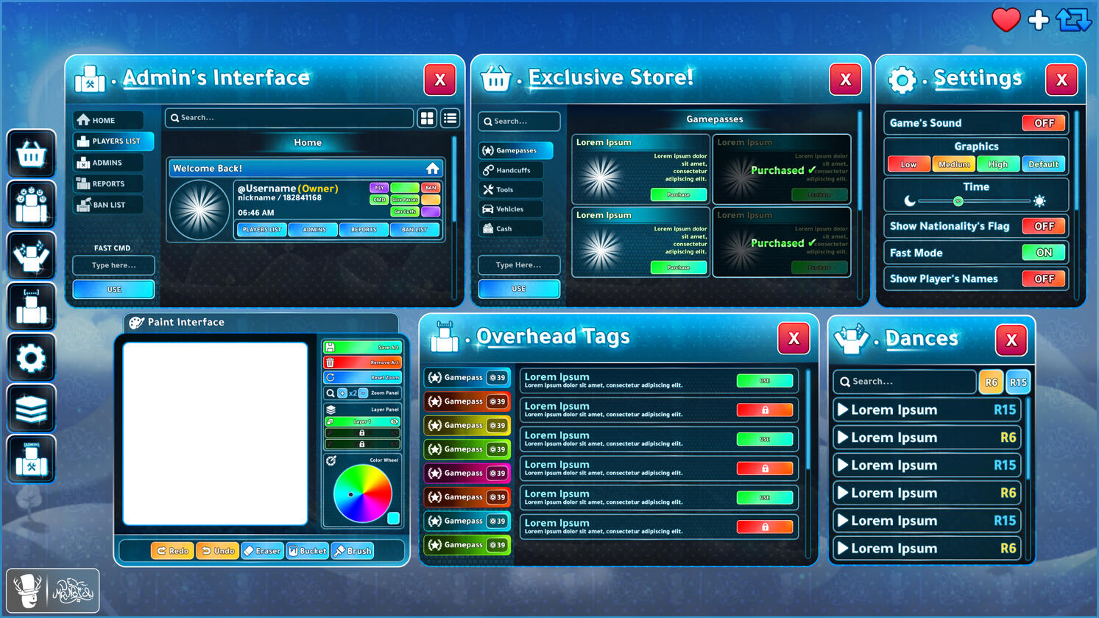The height and width of the screenshot is (618, 1099).
Task: Click Give Passes on the user card
Action: 405,200
